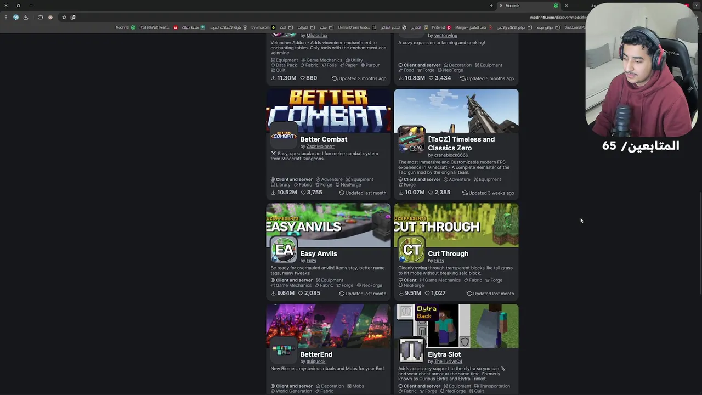Bookmark this page with the star icon
This screenshot has width=702, height=395.
[64, 17]
